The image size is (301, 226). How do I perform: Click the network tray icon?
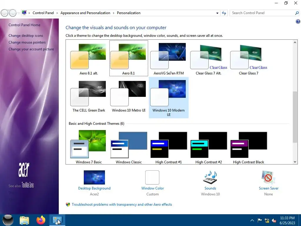coord(267,221)
